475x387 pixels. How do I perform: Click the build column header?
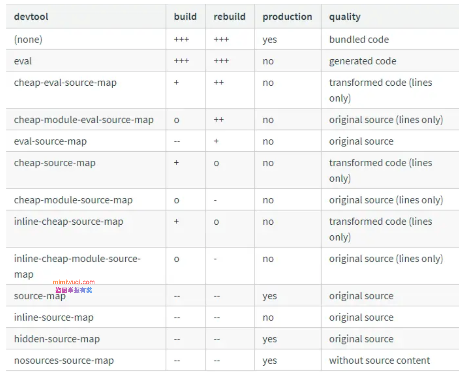[x=185, y=17]
